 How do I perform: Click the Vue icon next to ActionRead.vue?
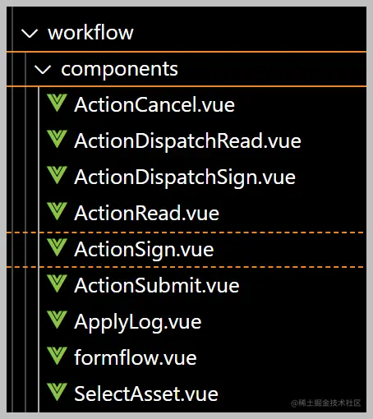click(x=57, y=211)
